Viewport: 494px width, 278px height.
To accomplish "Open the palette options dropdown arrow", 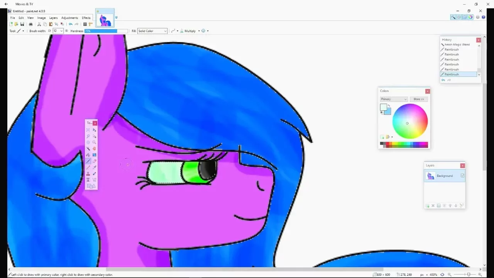I will [x=392, y=137].
